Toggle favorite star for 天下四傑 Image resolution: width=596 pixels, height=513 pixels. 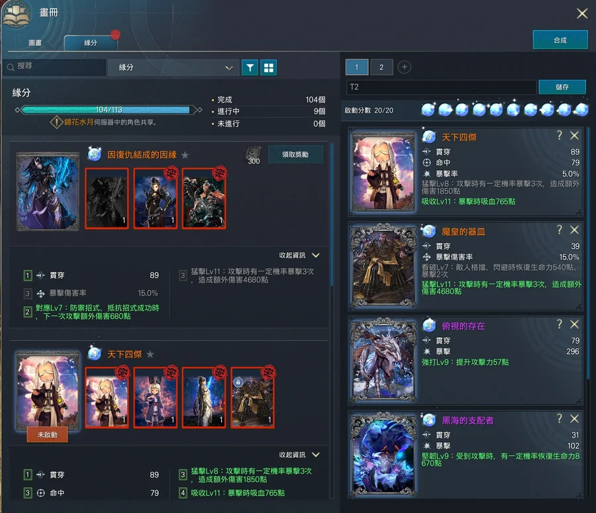pos(150,355)
